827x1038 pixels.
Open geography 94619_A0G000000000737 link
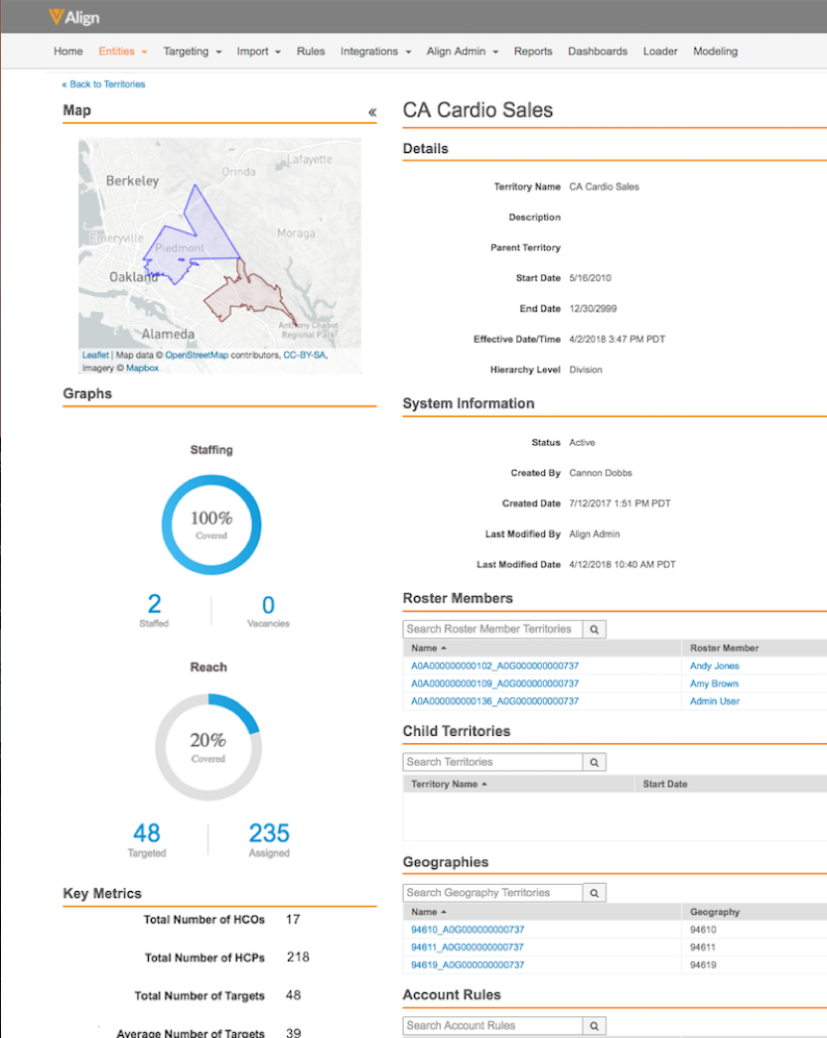pyautogui.click(x=468, y=965)
